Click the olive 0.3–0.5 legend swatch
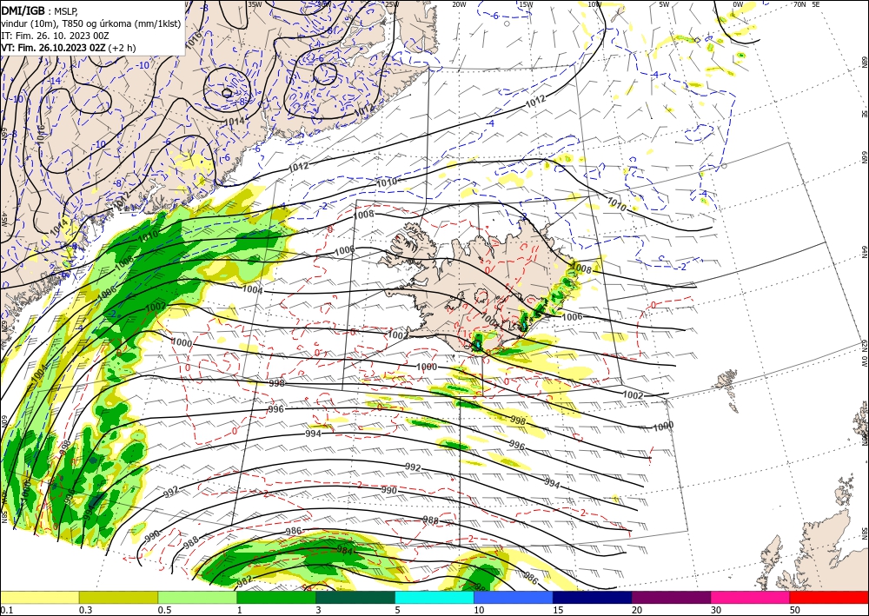Viewport: 869px width, 616px height. point(118,597)
